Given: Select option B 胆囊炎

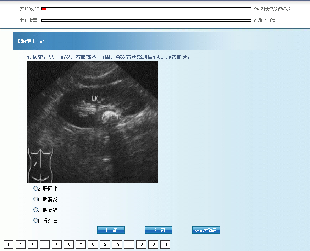Looking at the screenshot, I should tap(35, 199).
